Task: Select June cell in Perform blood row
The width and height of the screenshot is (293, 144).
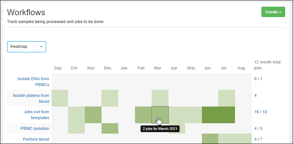Action: [x=210, y=139]
